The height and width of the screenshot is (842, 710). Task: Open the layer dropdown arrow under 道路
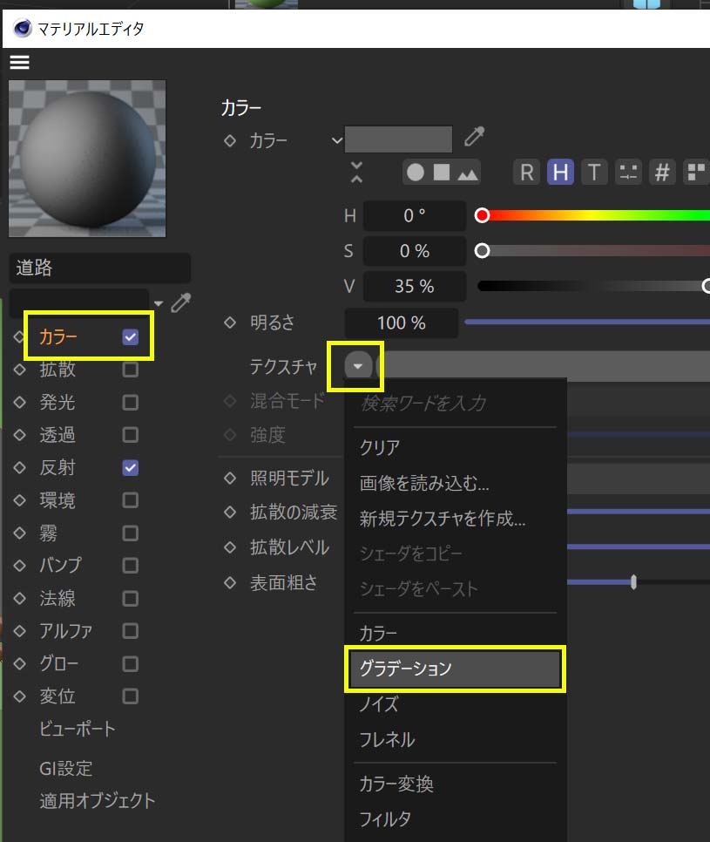pos(159,303)
